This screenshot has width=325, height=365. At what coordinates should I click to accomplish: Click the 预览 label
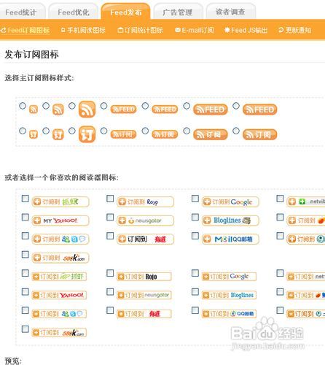click(13, 361)
